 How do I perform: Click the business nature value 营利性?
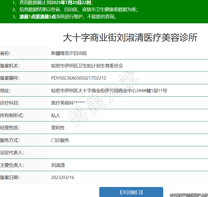tap(58, 128)
